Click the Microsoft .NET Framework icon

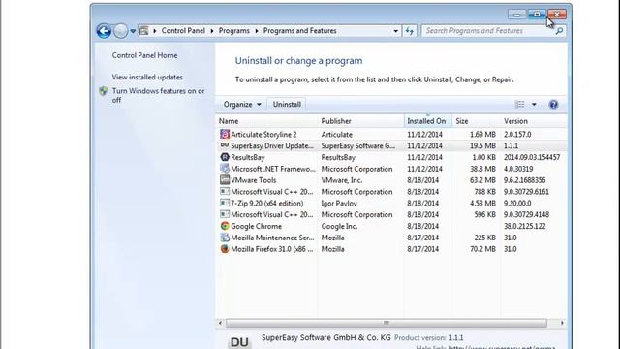pos(225,169)
